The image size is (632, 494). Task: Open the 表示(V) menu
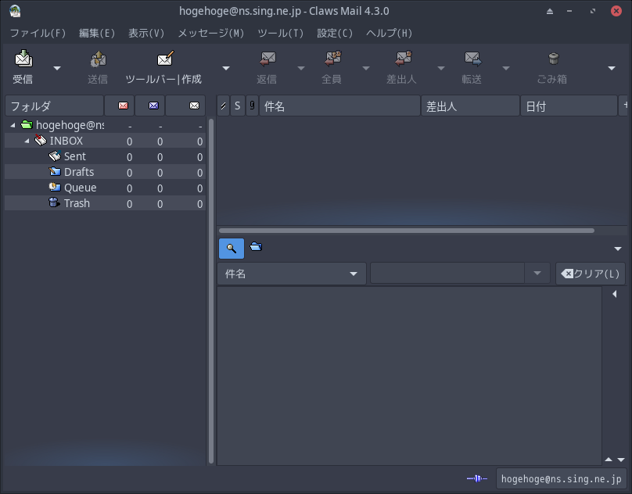pyautogui.click(x=146, y=33)
